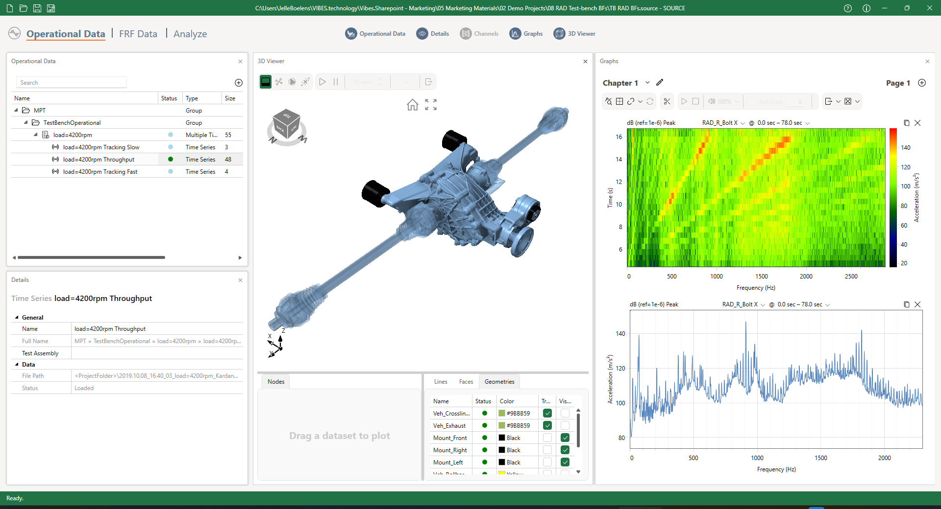Screen dimensions: 941x509
Task: Uncheck transparency for Veh_Crosslink geometry
Action: pos(547,413)
